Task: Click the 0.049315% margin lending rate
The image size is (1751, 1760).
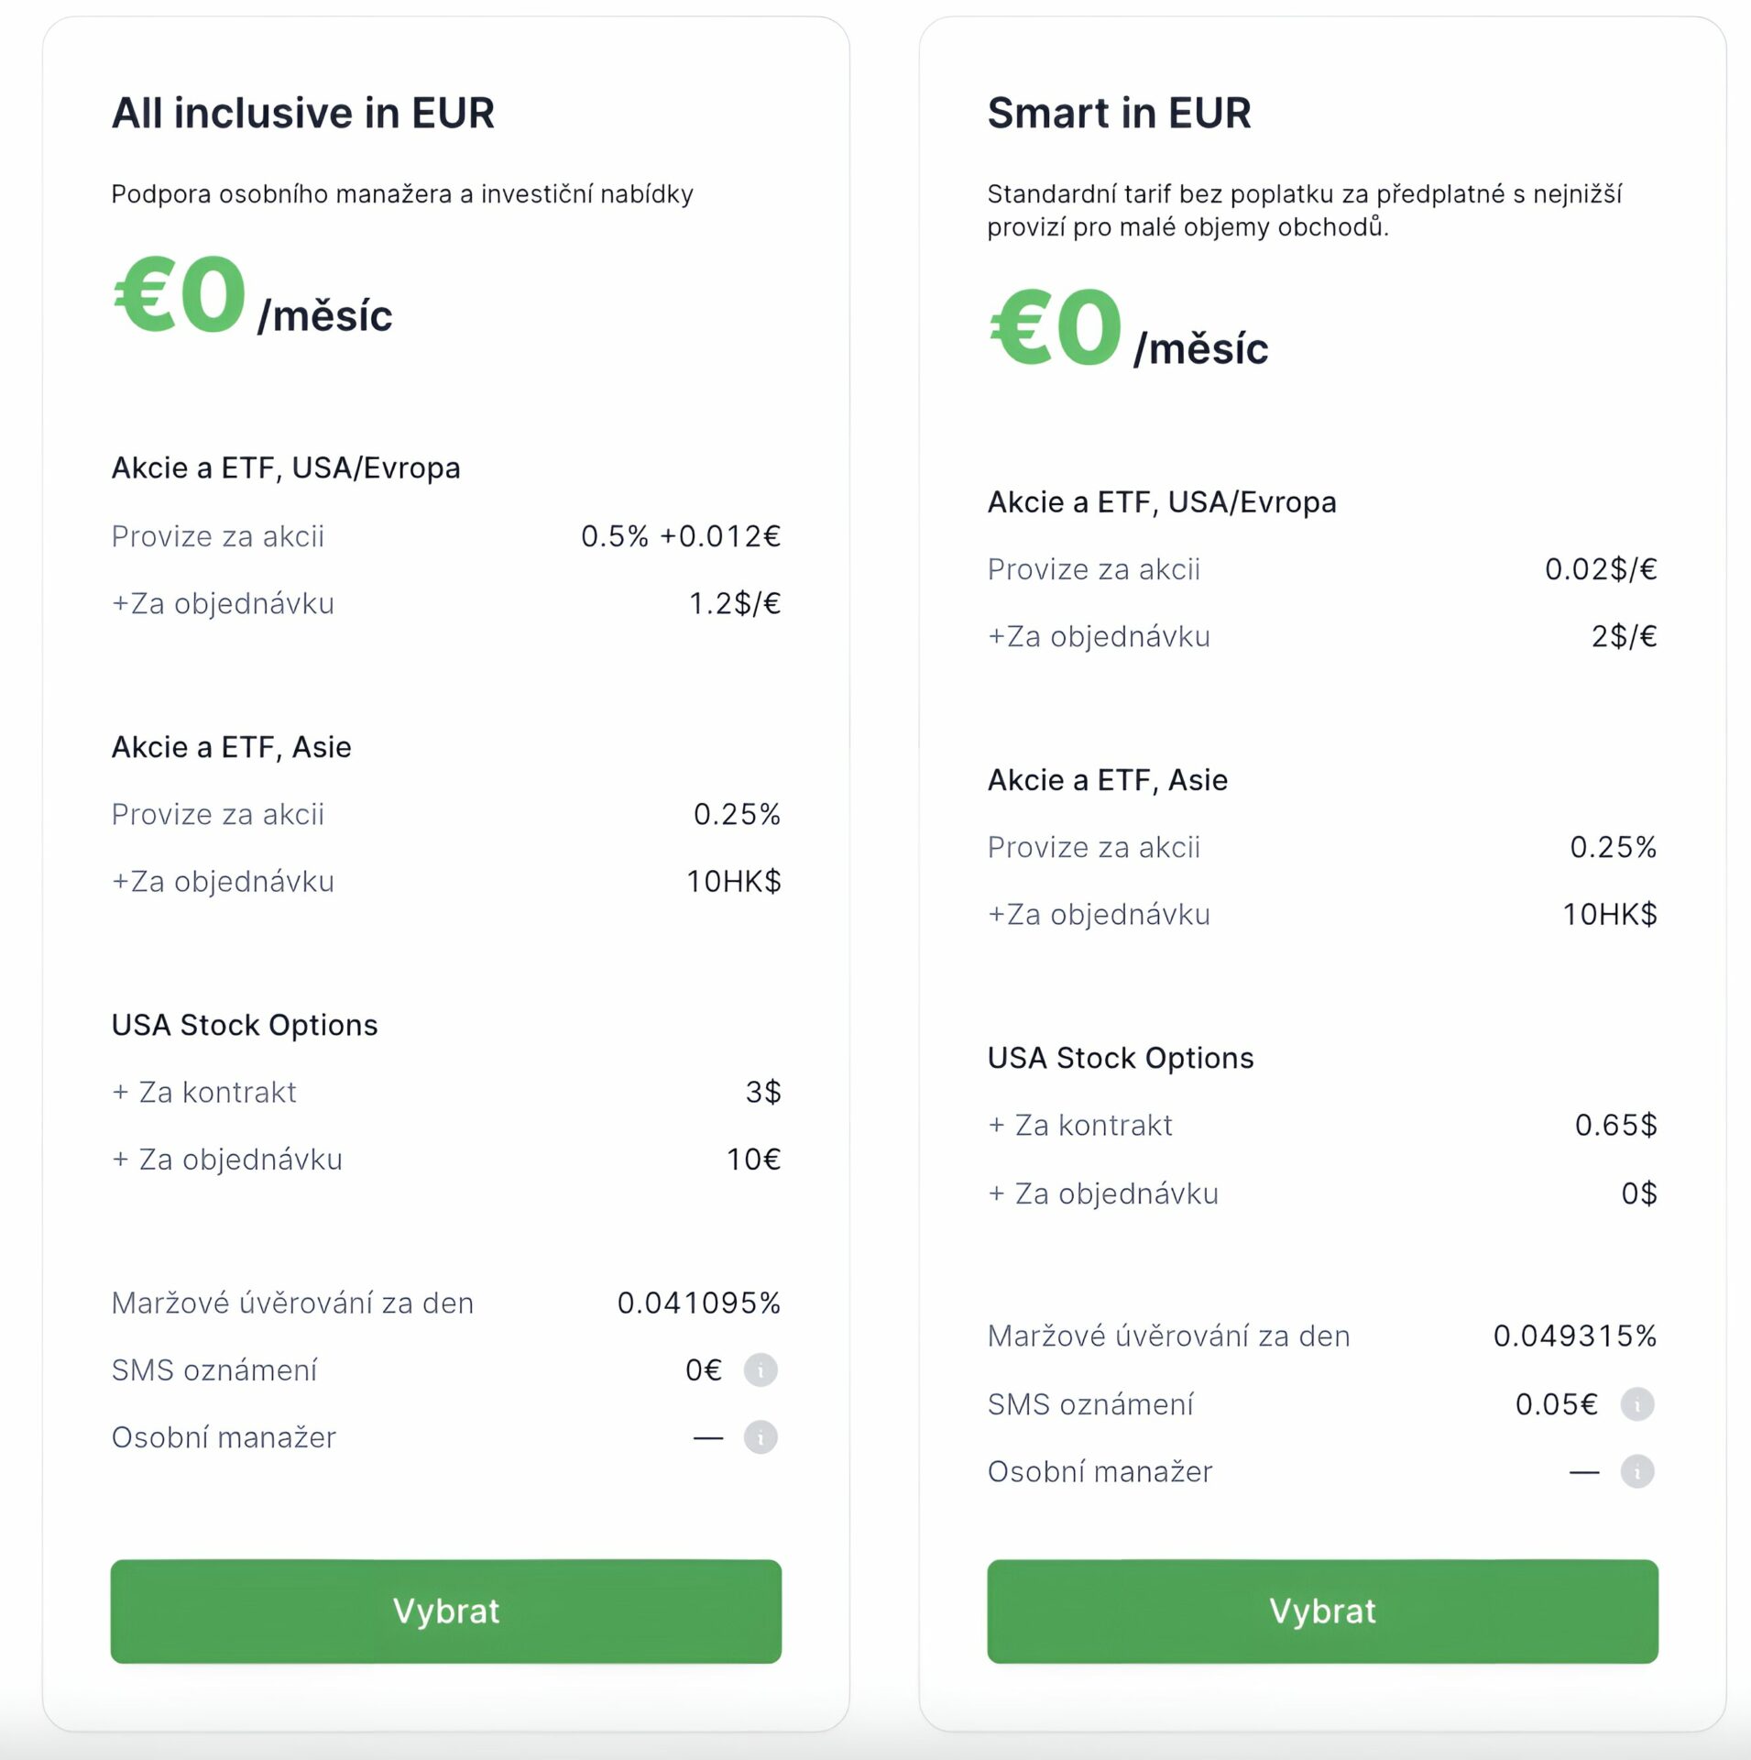Action: pyautogui.click(x=1574, y=1336)
